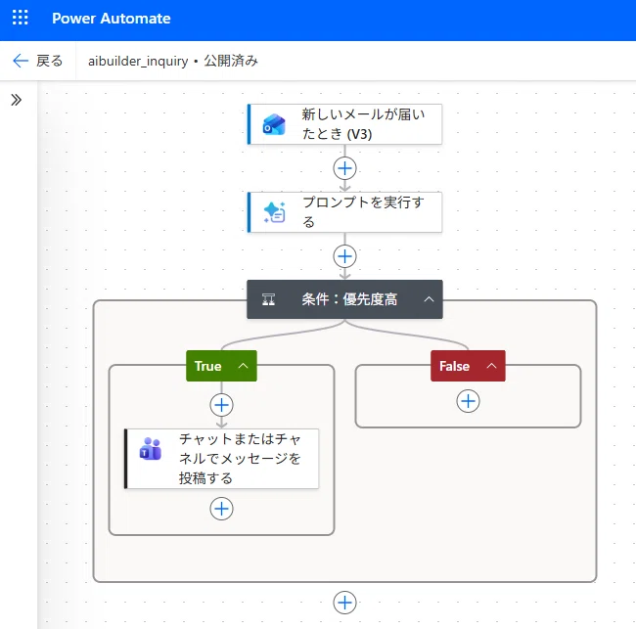This screenshot has width=636, height=629.
Task: Open チャットまたはチャネルでメッセージを投稿する action
Action: (221, 459)
